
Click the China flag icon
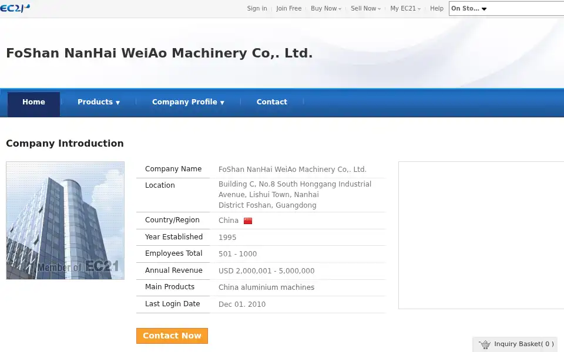pos(248,221)
